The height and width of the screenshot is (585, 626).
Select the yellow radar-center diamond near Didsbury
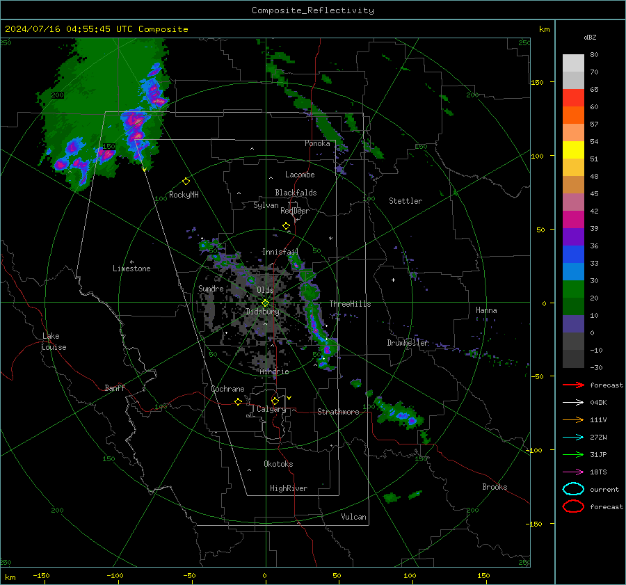(x=265, y=303)
